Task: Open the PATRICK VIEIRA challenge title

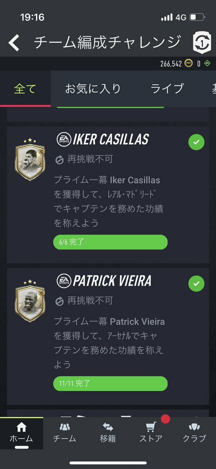Action: point(104,281)
